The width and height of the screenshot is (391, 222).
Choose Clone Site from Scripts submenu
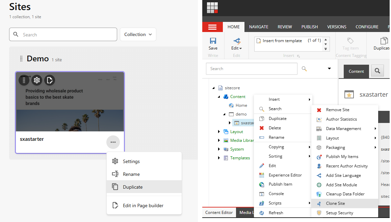pyautogui.click(x=335, y=203)
